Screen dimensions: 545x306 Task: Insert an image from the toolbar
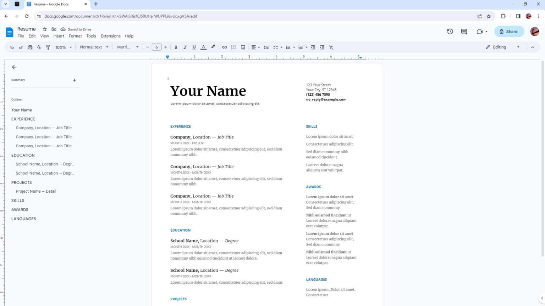pos(243,47)
